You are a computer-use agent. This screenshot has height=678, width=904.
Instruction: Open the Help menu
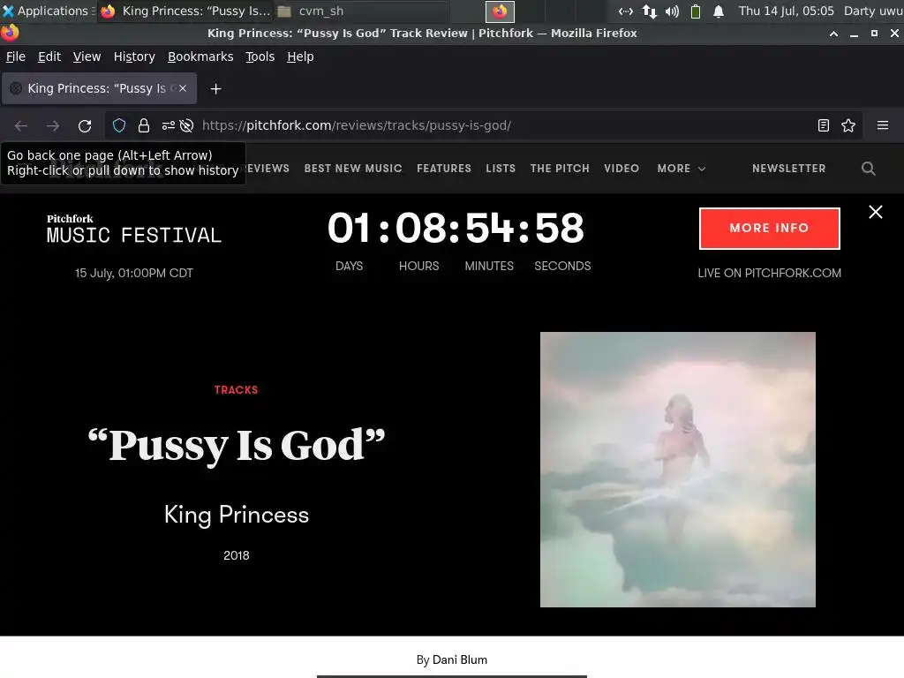[x=300, y=56]
